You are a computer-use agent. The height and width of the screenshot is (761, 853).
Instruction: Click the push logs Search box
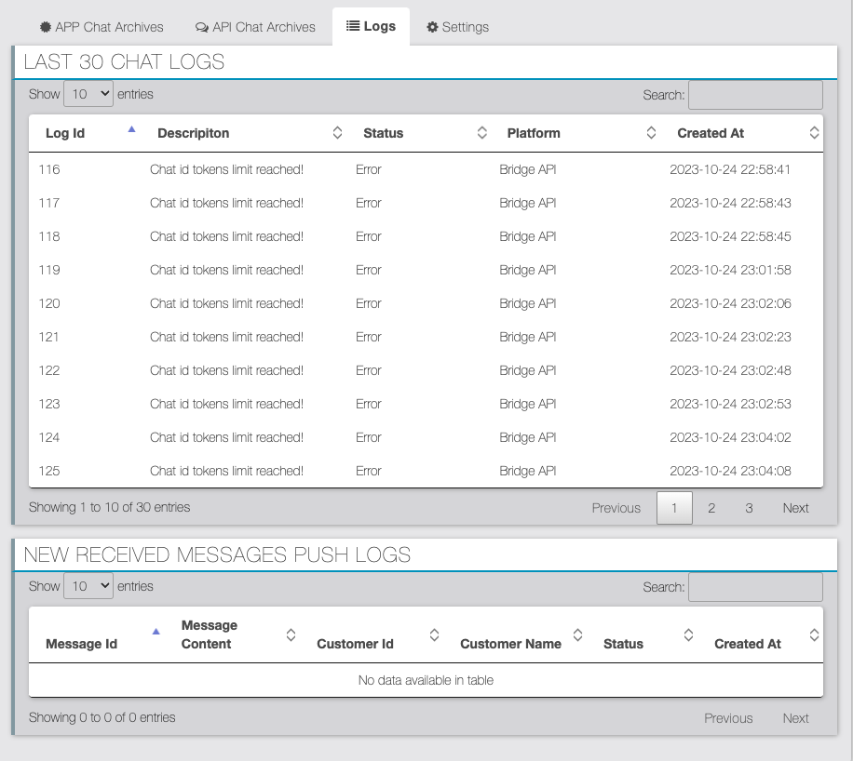[x=755, y=587]
